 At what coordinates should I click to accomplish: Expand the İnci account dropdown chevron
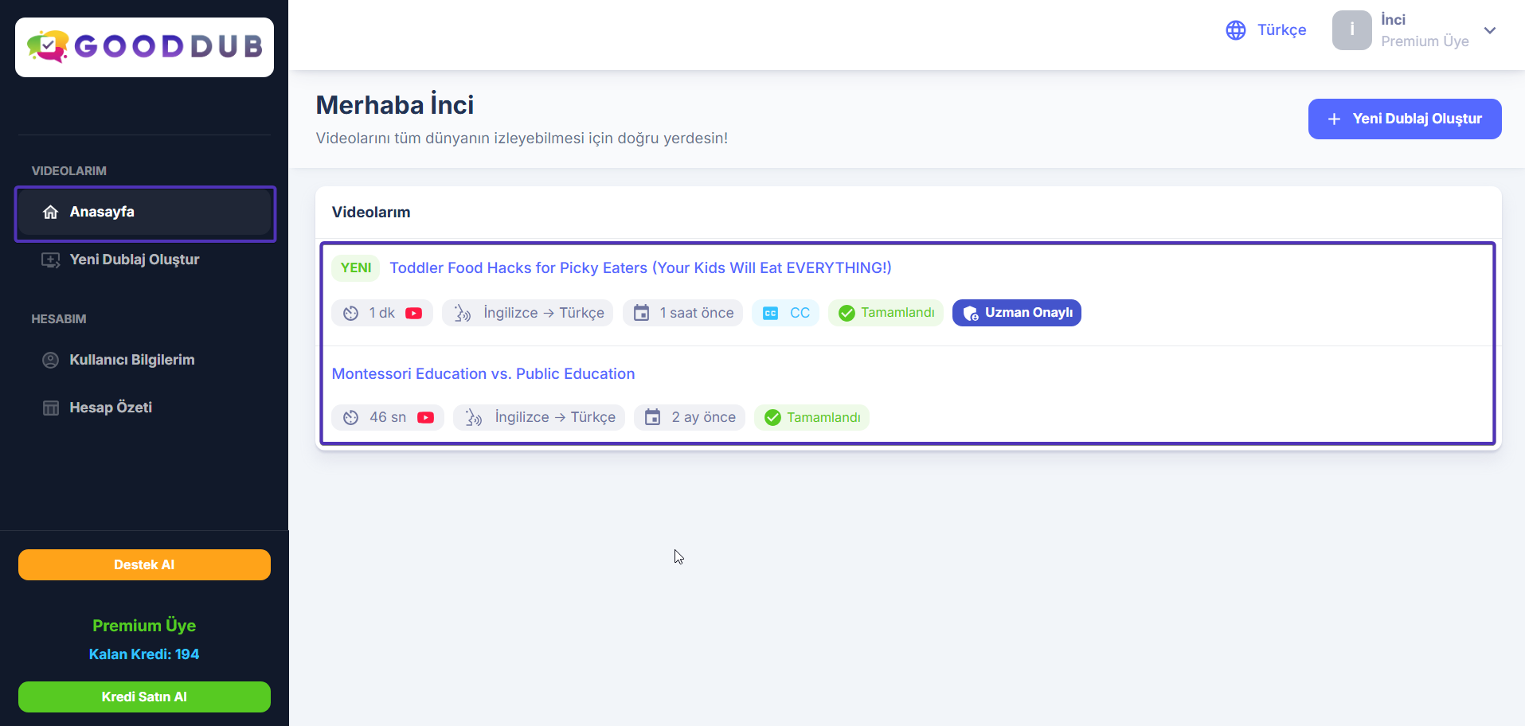point(1489,30)
